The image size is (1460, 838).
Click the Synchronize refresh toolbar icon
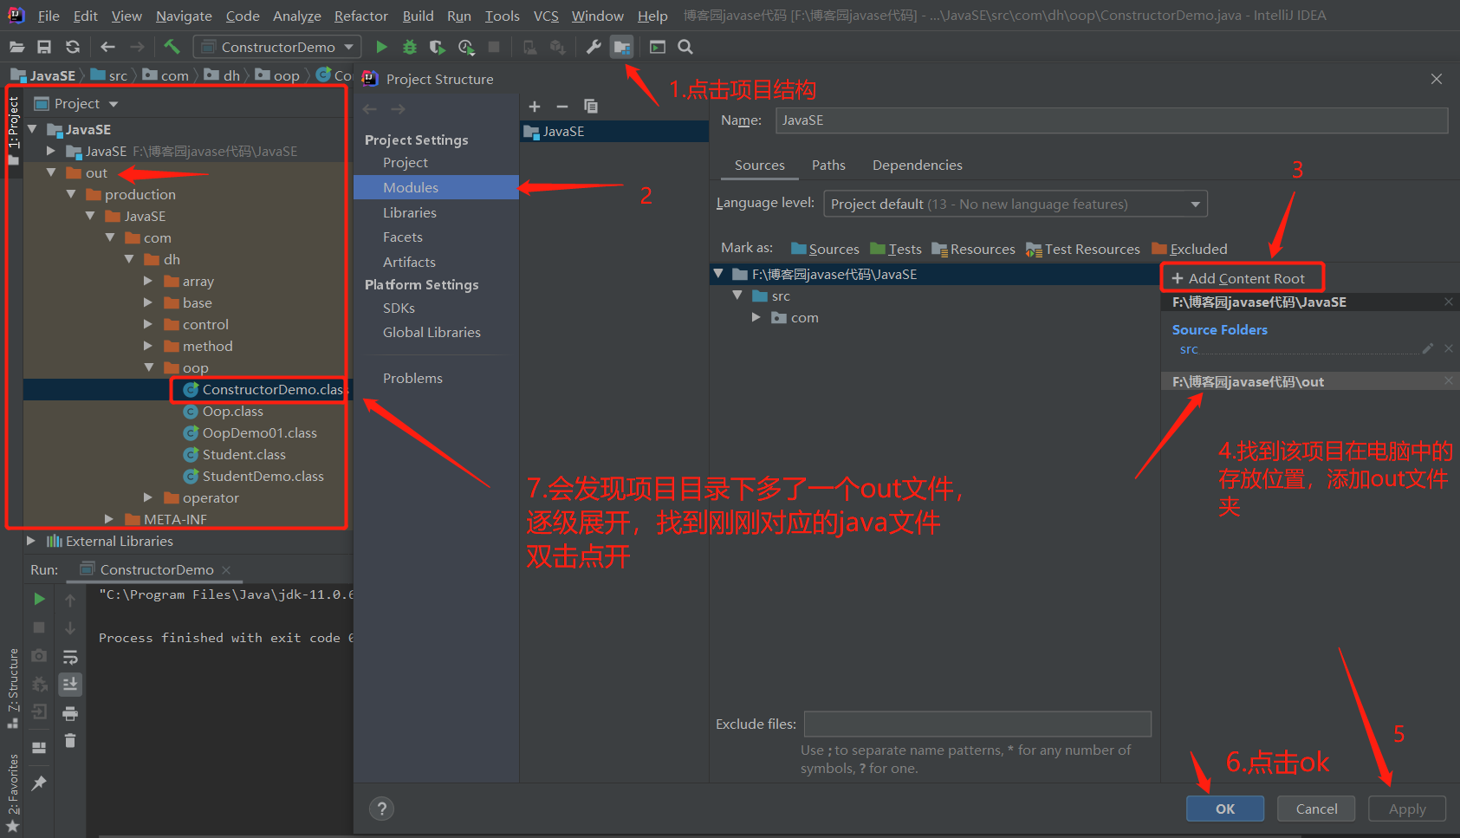[73, 47]
